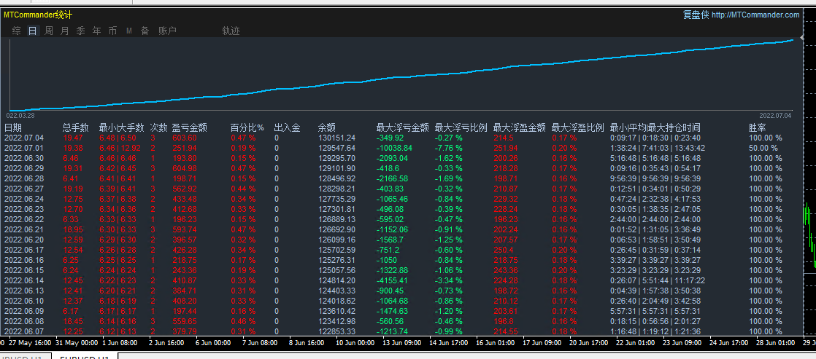Screen dimensions: 816x359
Task: Select the 2022.07.01 date row
Action: (24, 148)
